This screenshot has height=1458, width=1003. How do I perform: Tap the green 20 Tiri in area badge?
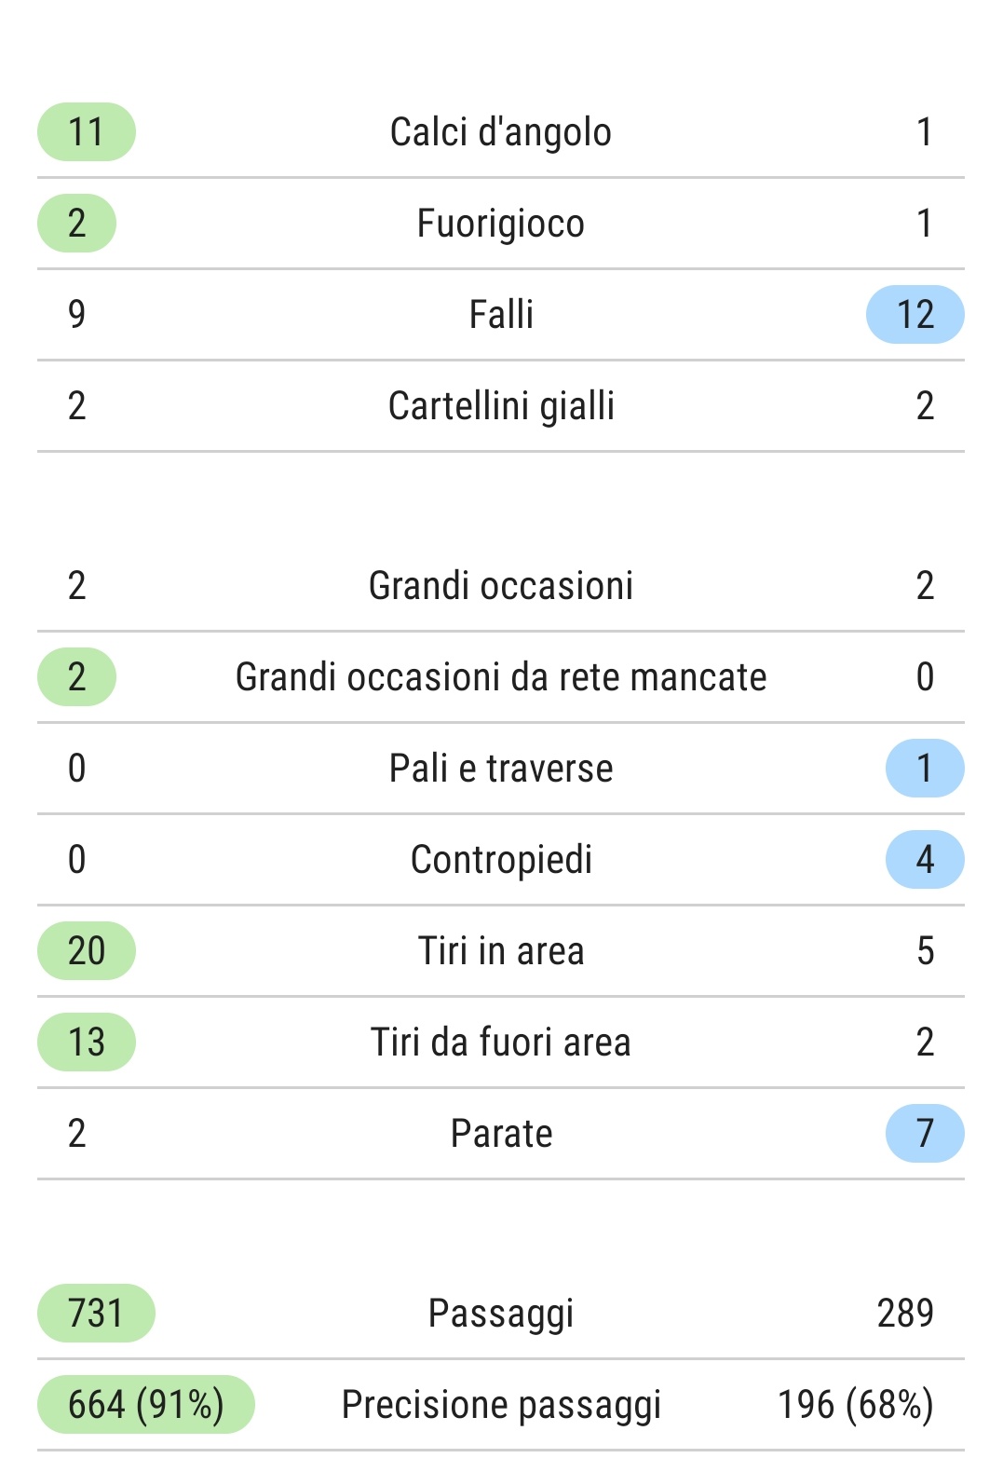(x=87, y=950)
